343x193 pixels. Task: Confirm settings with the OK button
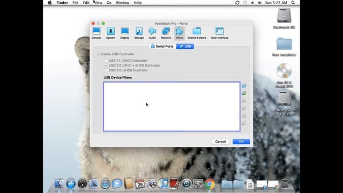[x=241, y=142]
